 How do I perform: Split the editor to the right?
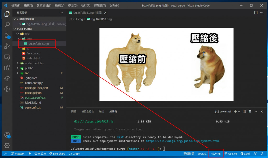[256, 13]
